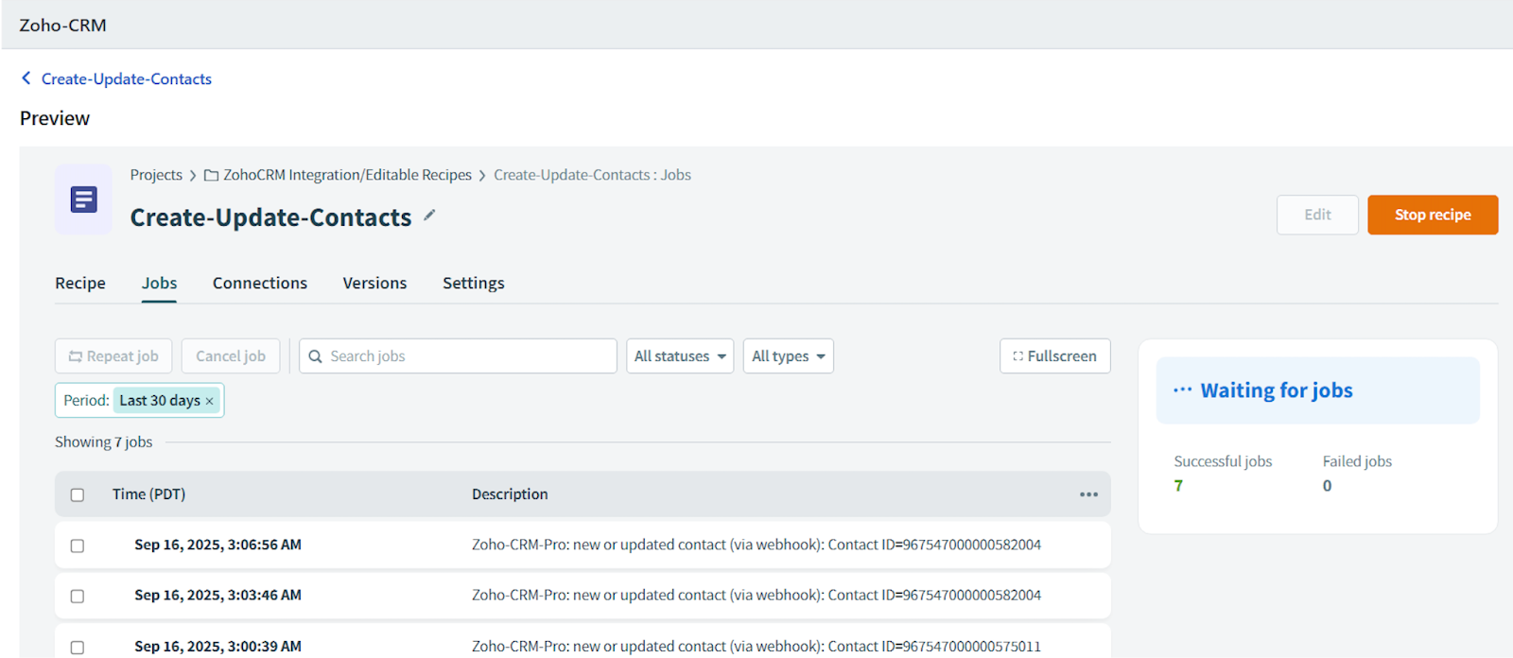
Task: Check the 3:03:46 AM job checkbox
Action: click(x=78, y=596)
